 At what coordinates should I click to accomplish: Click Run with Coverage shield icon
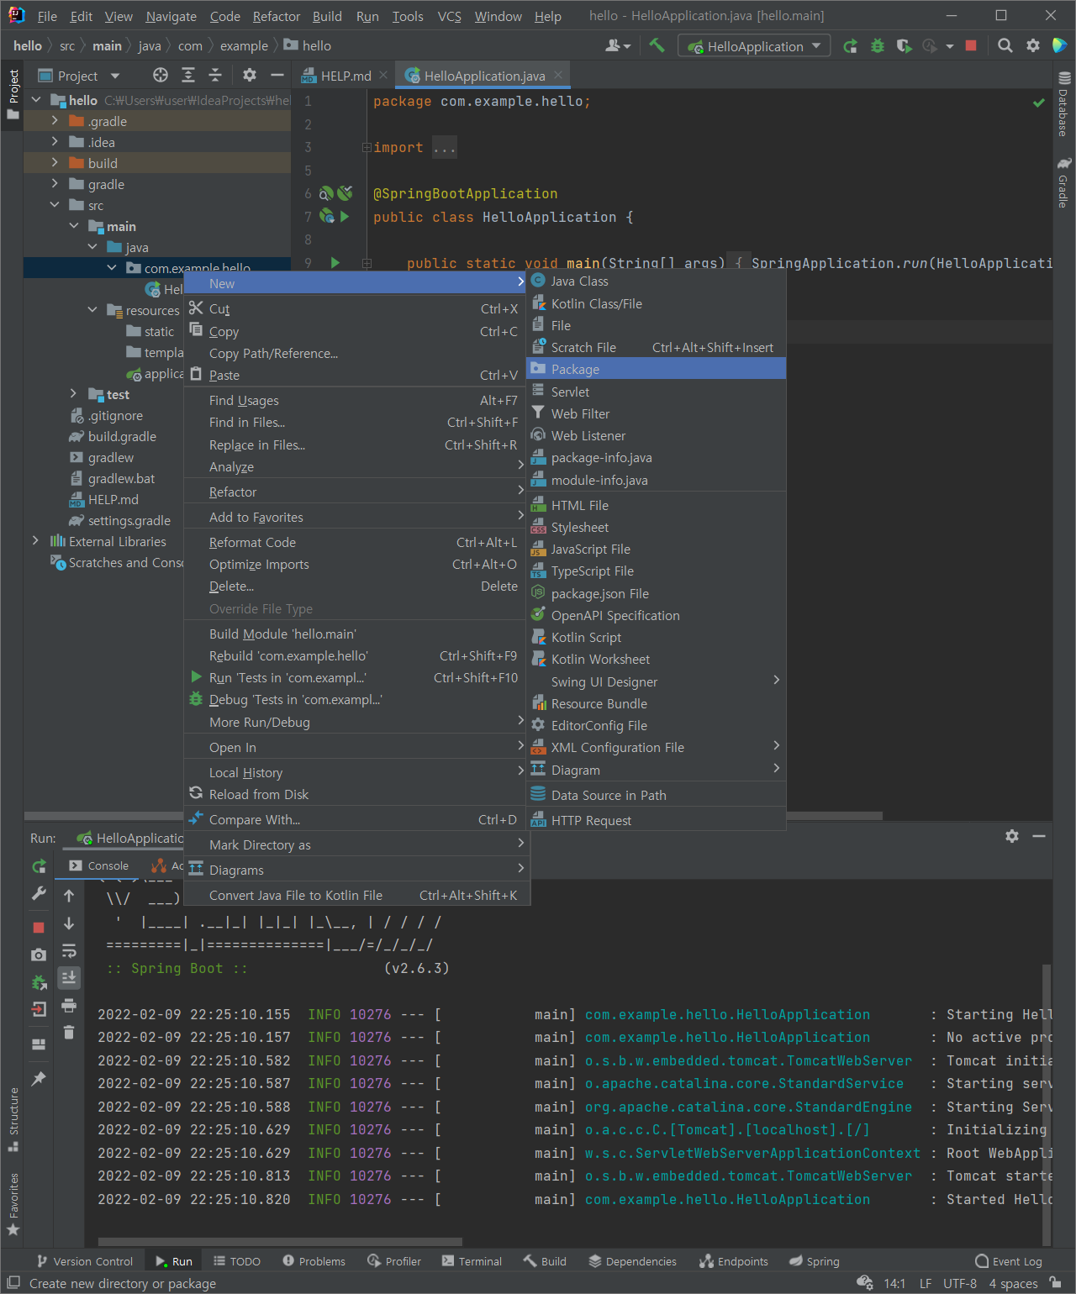click(904, 46)
